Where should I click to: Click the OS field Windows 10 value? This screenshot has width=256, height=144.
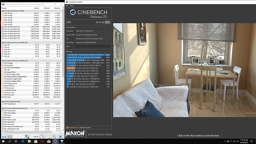click(x=93, y=39)
